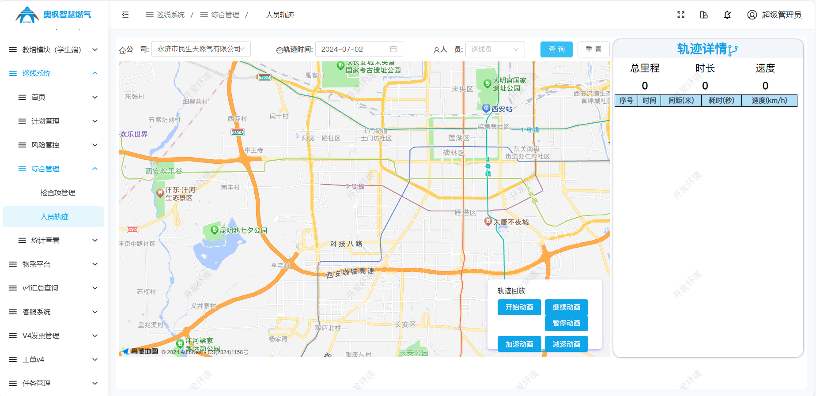Click the 综合管理 breadcrumb
This screenshot has width=816, height=396.
click(225, 15)
